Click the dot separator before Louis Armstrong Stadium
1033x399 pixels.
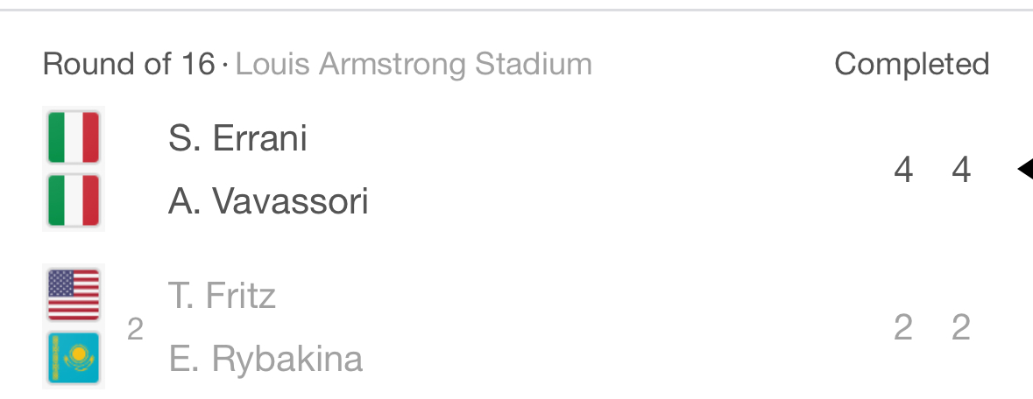pos(225,65)
